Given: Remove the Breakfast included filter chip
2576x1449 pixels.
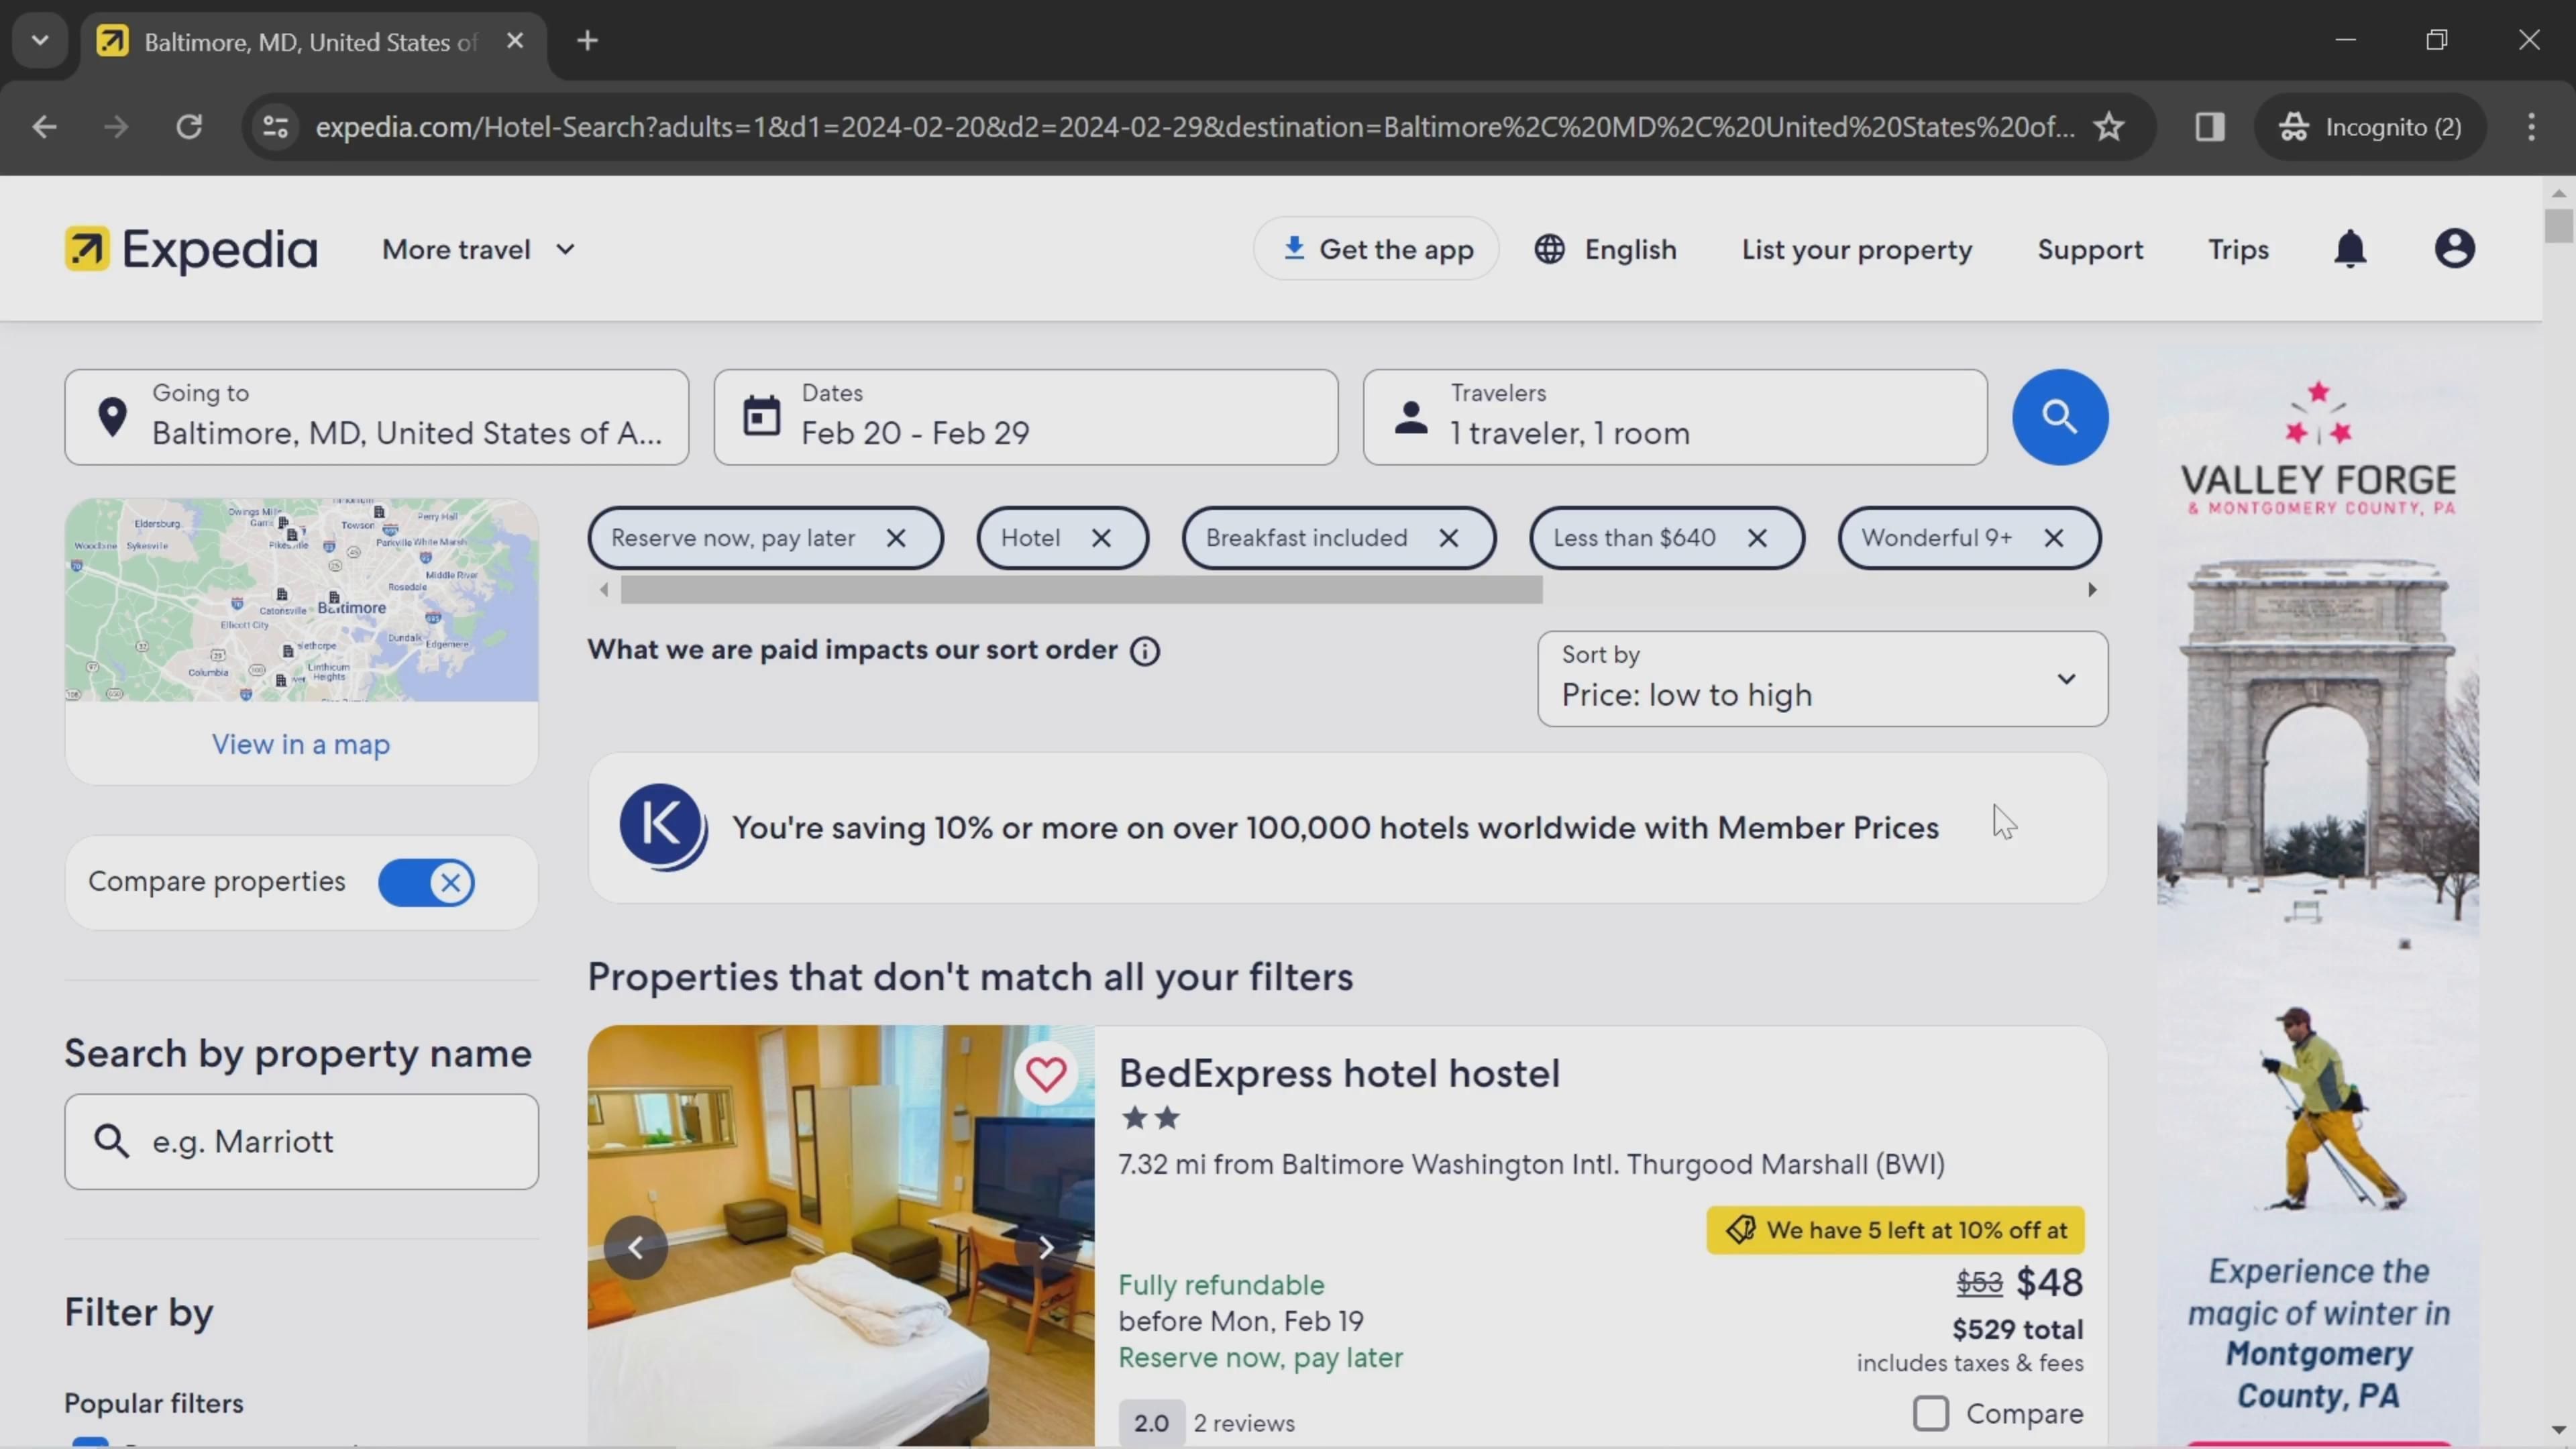Looking at the screenshot, I should [1448, 538].
